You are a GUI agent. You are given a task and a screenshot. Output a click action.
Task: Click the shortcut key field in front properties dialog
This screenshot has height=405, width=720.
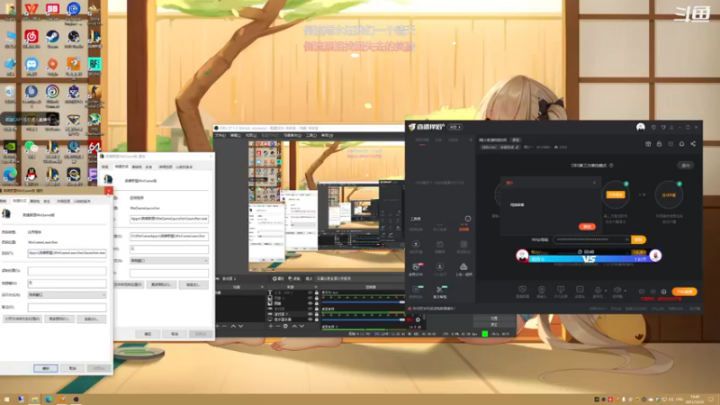pos(67,283)
